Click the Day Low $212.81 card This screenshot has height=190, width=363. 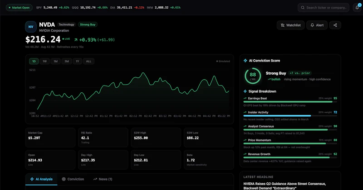click(x=156, y=160)
